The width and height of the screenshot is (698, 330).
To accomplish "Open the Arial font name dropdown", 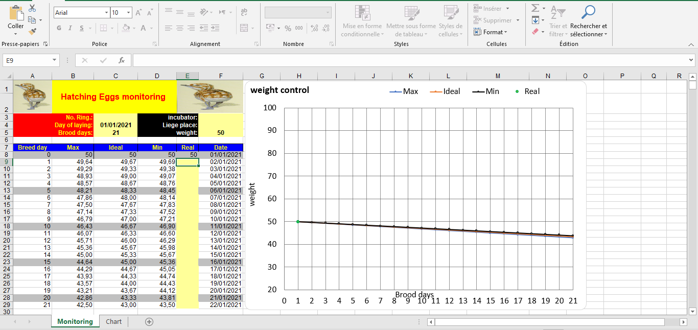I will [x=107, y=13].
